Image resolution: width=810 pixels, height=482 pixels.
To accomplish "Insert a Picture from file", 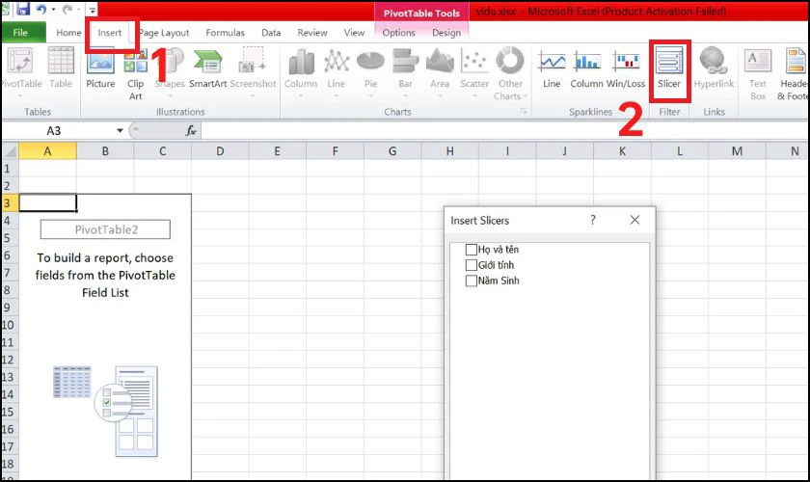I will (x=100, y=68).
